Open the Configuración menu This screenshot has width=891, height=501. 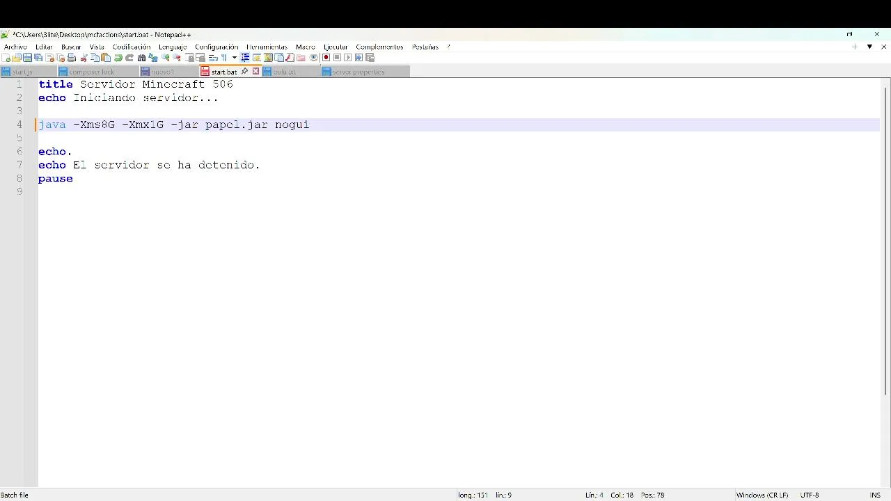216,47
